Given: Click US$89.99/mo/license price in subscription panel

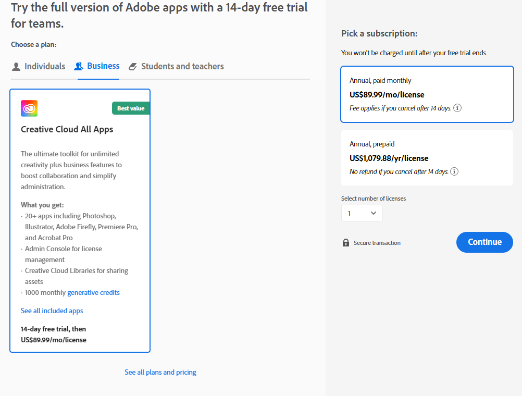Looking at the screenshot, I should click(387, 95).
